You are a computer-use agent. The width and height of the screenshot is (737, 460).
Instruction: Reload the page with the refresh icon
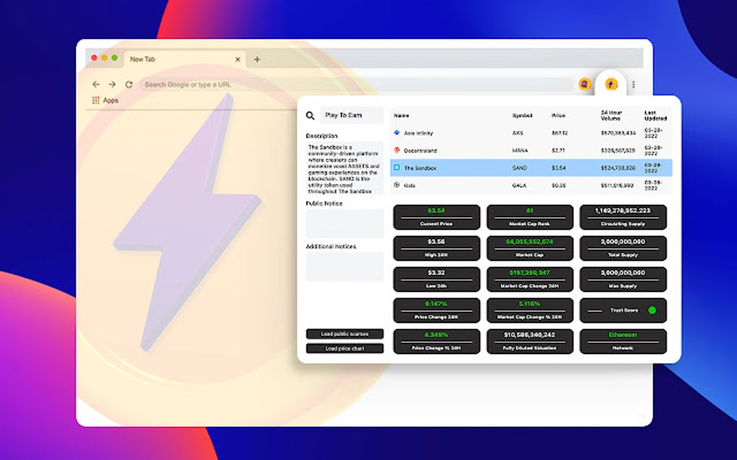[x=129, y=84]
